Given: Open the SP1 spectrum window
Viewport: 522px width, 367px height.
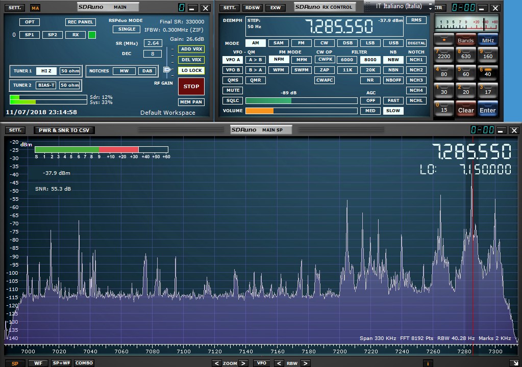Looking at the screenshot, I should click(30, 35).
